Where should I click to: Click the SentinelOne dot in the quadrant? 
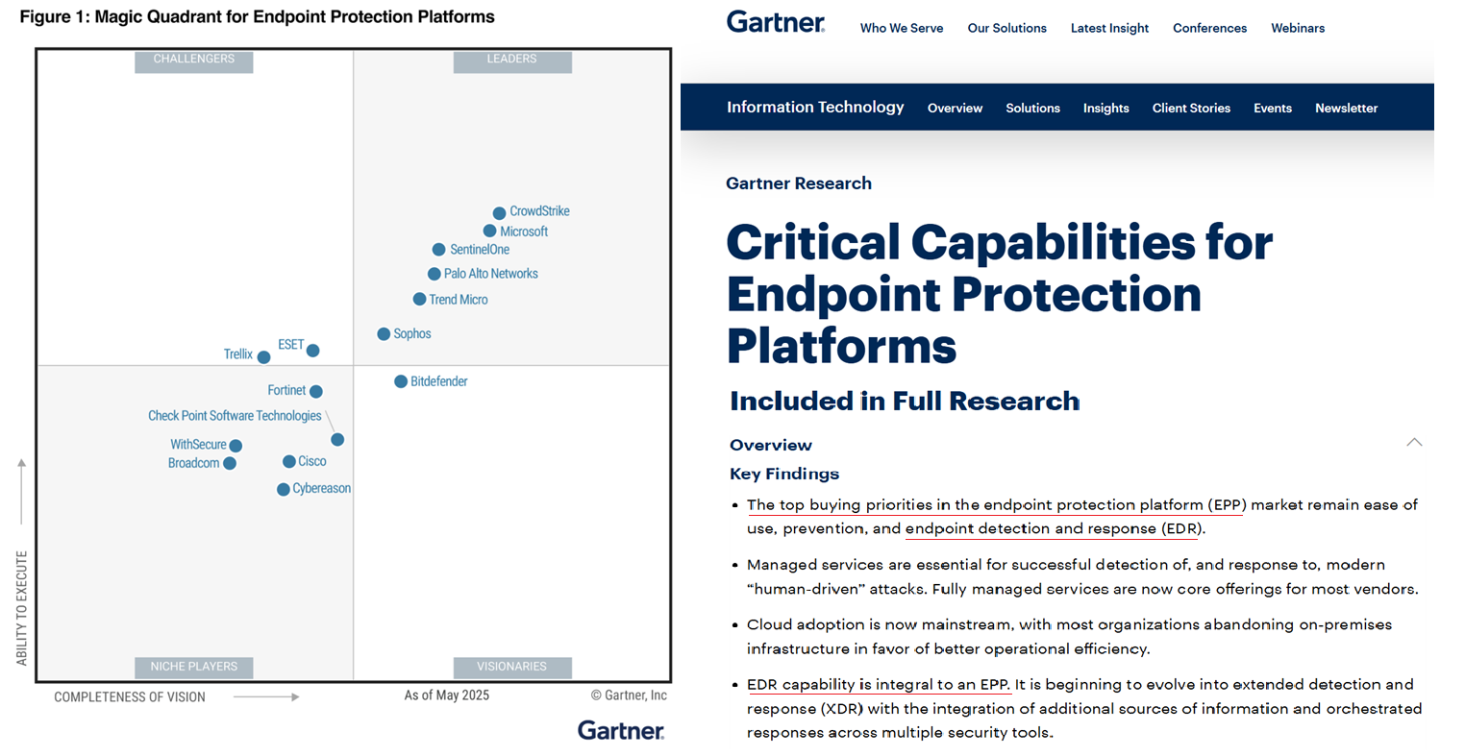(438, 250)
